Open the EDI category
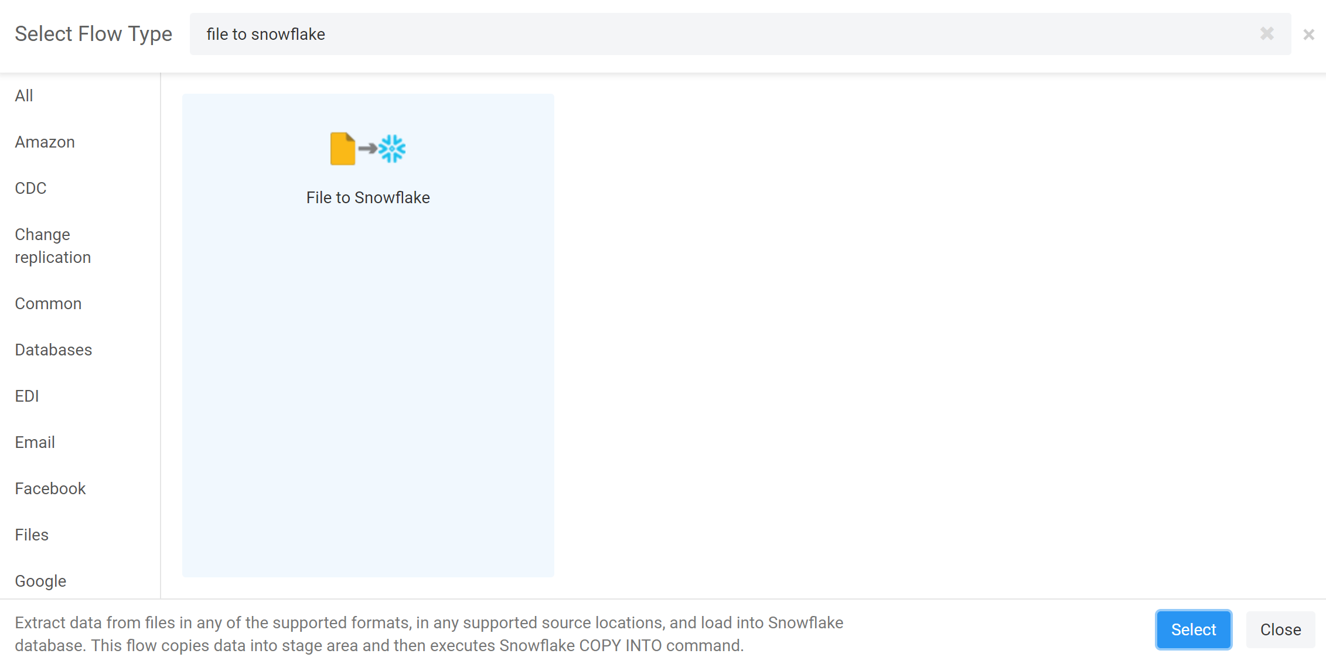Viewport: 1326px width, 664px height. coord(27,396)
